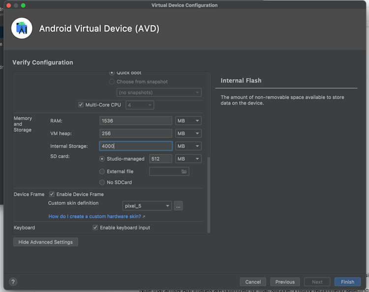Select External file SD card option
The image size is (369, 292).
[x=102, y=172]
